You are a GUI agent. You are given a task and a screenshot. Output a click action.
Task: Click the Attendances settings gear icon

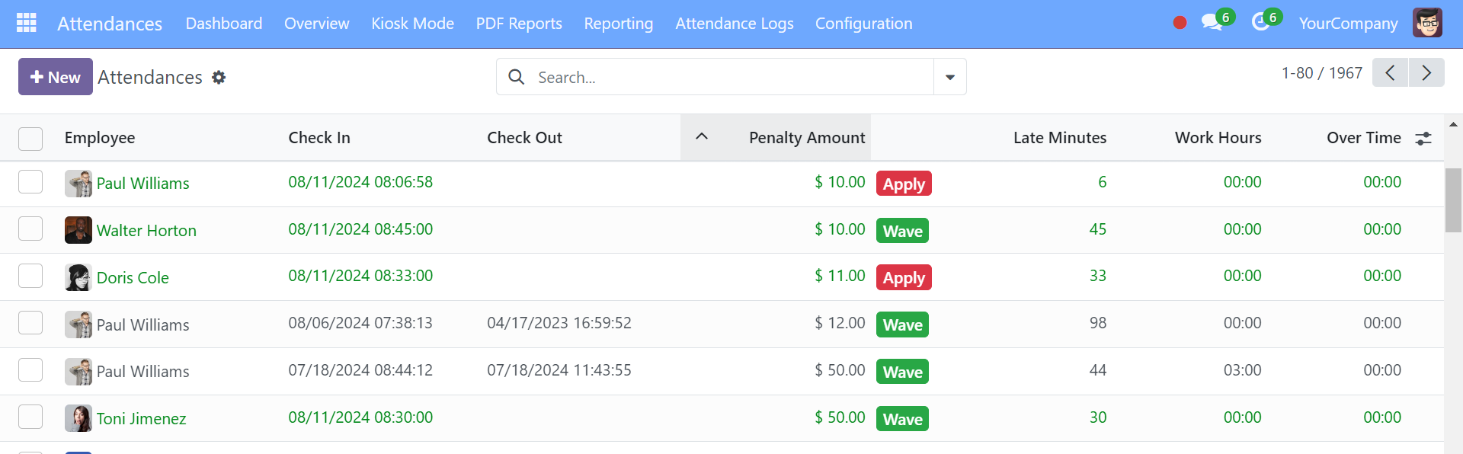pyautogui.click(x=219, y=77)
